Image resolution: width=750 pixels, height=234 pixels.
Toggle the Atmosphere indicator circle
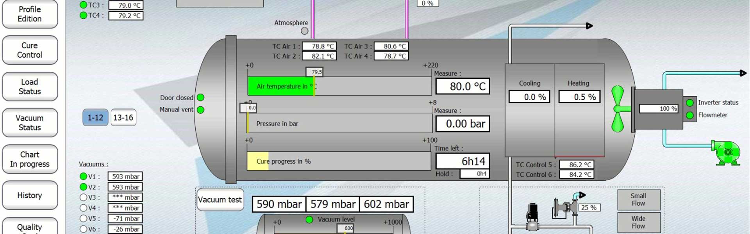pos(305,31)
